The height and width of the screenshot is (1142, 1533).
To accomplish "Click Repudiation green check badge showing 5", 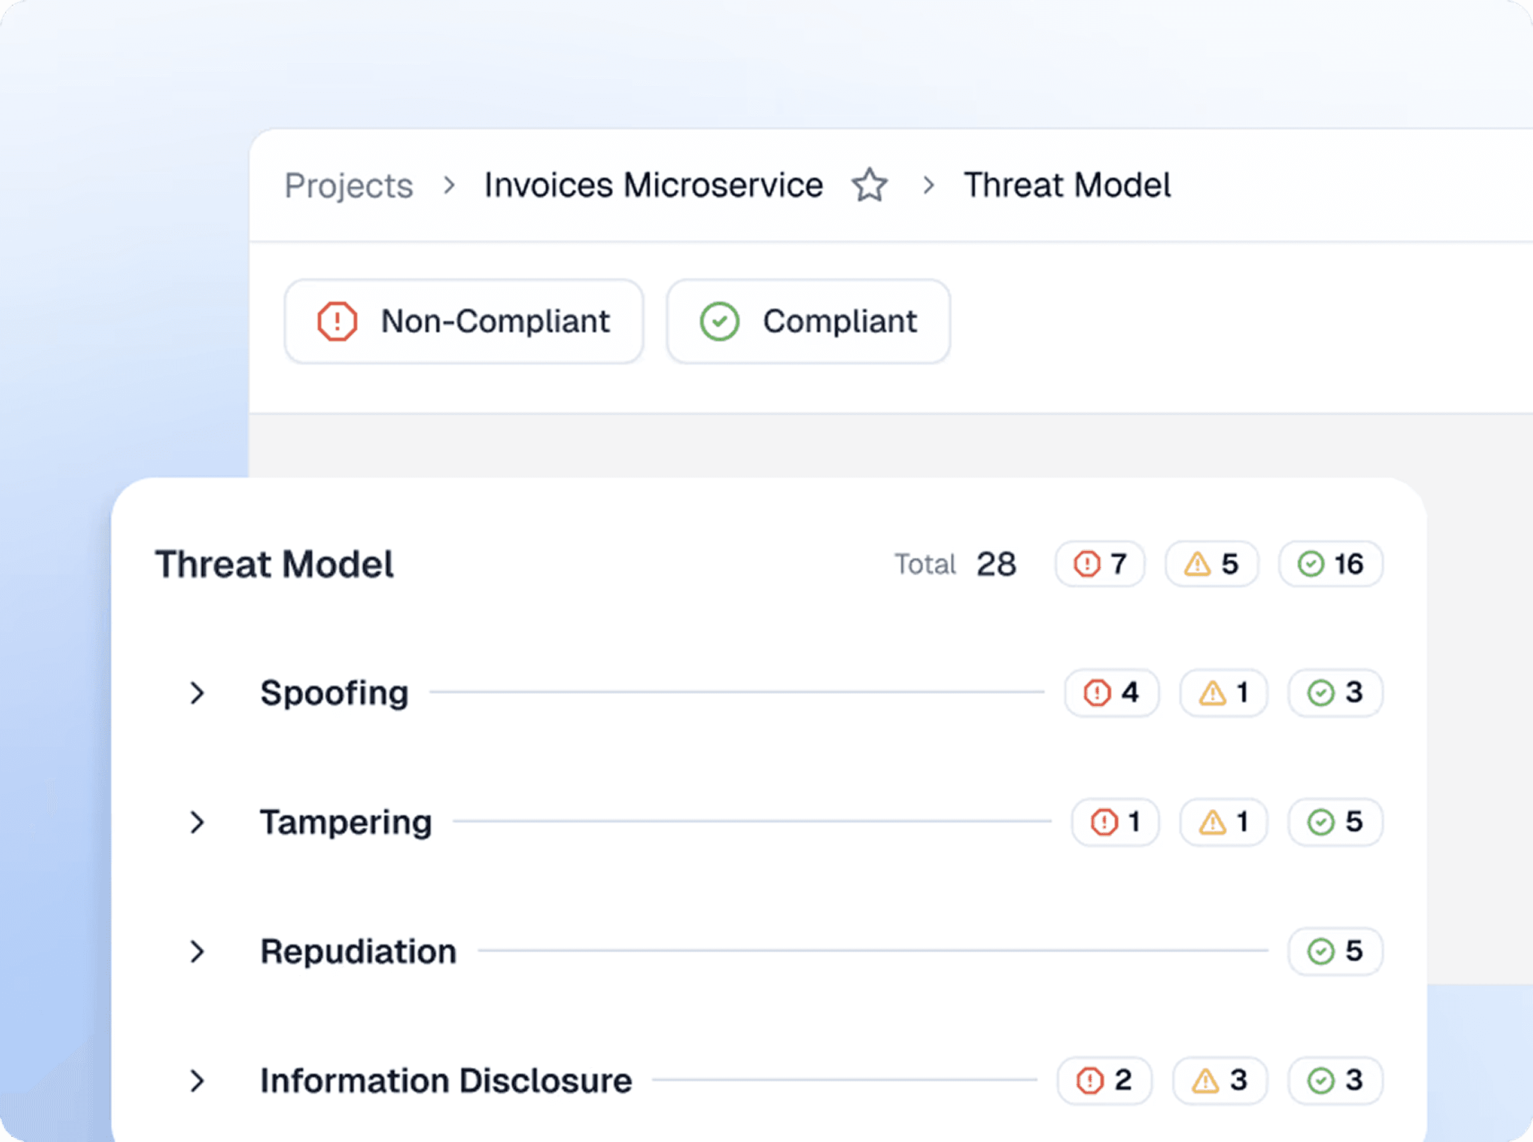I will [1334, 951].
